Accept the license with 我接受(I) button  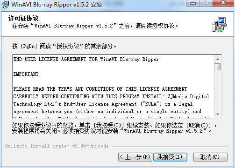point(170,157)
